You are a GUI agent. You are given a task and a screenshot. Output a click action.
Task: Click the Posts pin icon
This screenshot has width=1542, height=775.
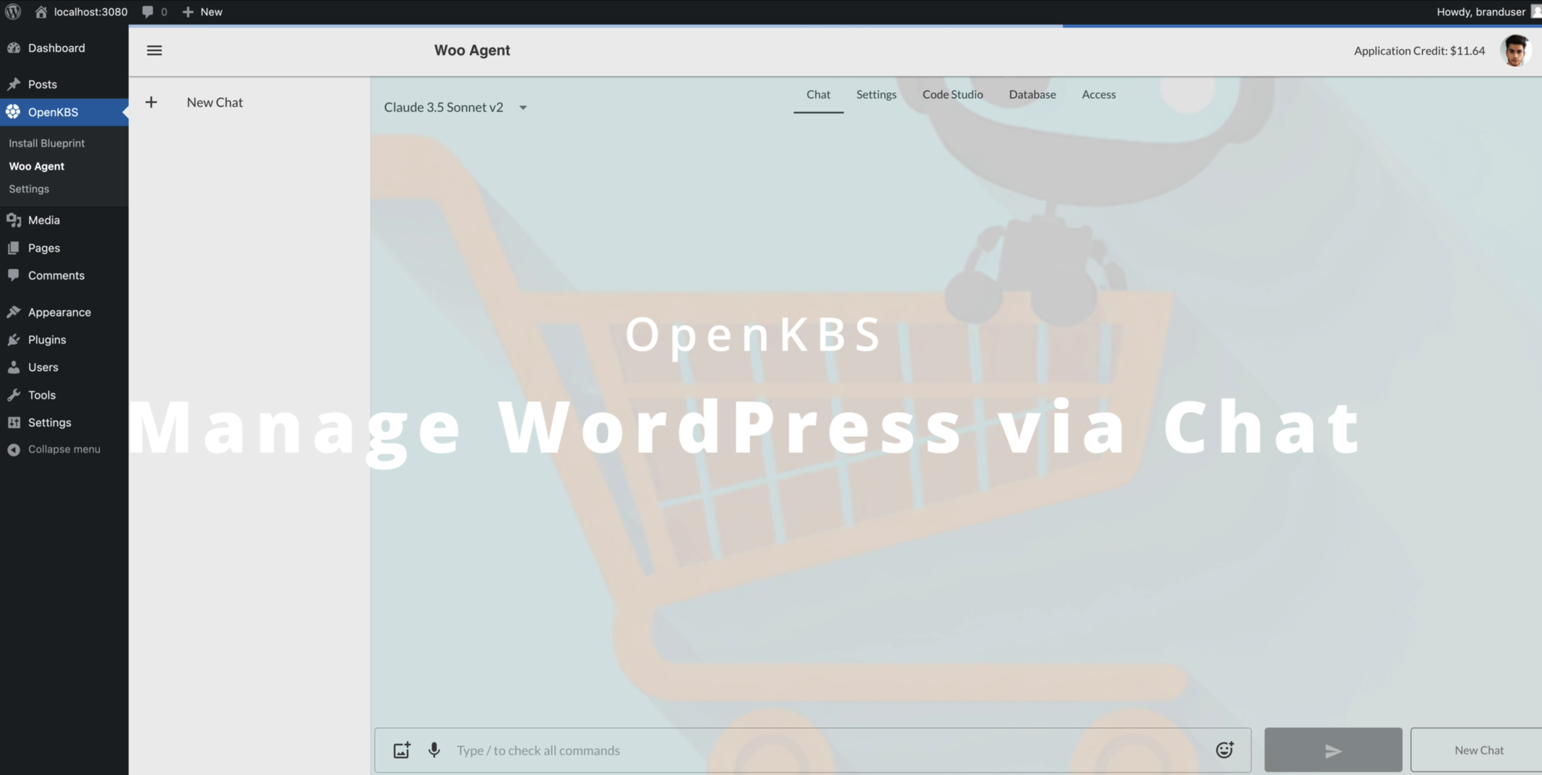14,84
